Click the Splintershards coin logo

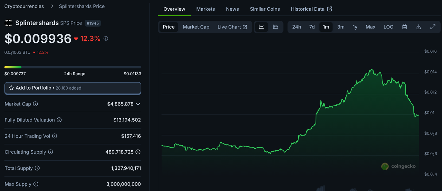(x=8, y=23)
